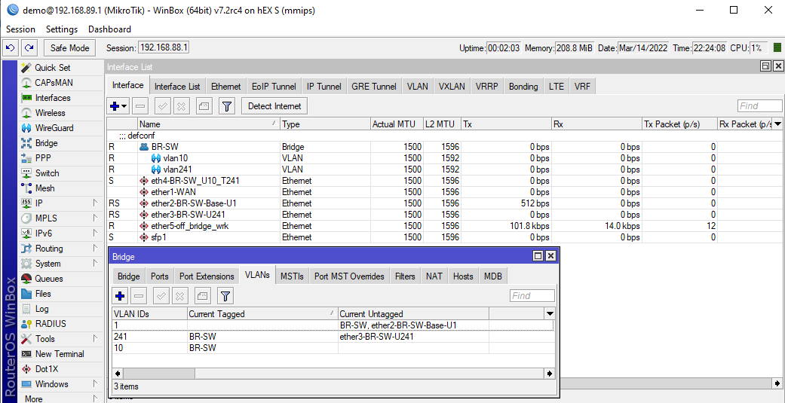Expand the Windows submenu in sidebar
The image size is (785, 403).
pos(94,384)
